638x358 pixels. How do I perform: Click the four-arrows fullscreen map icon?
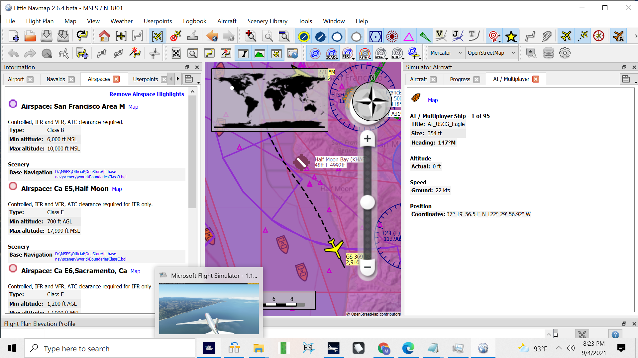point(176,53)
